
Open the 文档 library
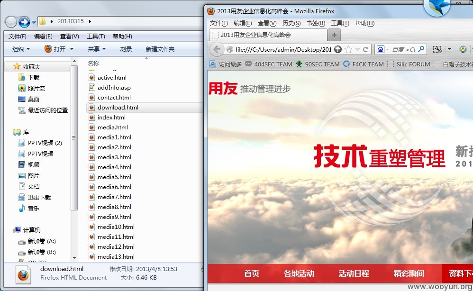[29, 186]
